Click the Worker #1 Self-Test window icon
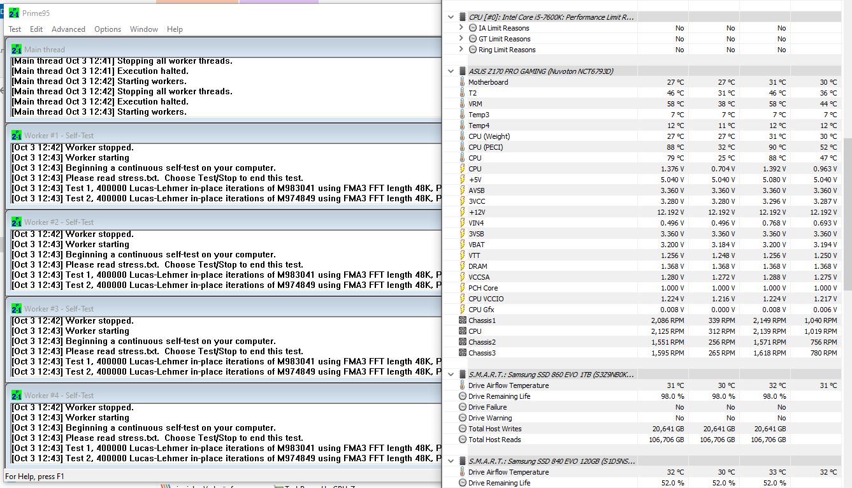 [x=17, y=136]
